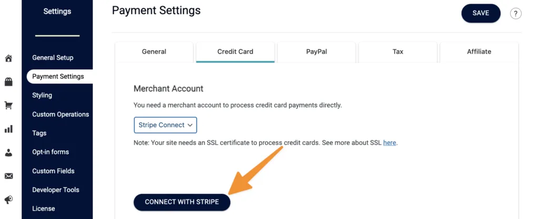Follow the SSL 'here' link

pyautogui.click(x=390, y=142)
